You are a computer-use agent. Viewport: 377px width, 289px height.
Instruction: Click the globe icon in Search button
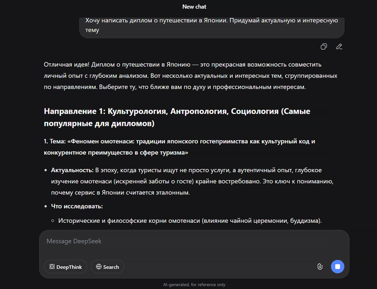tap(99, 267)
